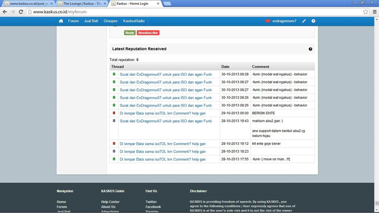Click the flag avatar next to exdragonnuvx7

(268, 21)
